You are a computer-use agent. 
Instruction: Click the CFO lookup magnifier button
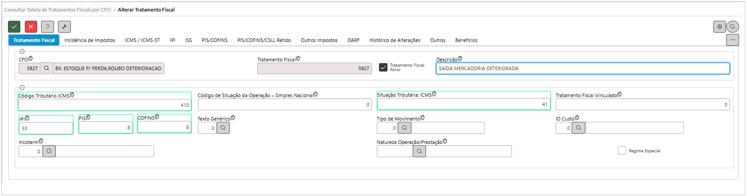tap(46, 68)
